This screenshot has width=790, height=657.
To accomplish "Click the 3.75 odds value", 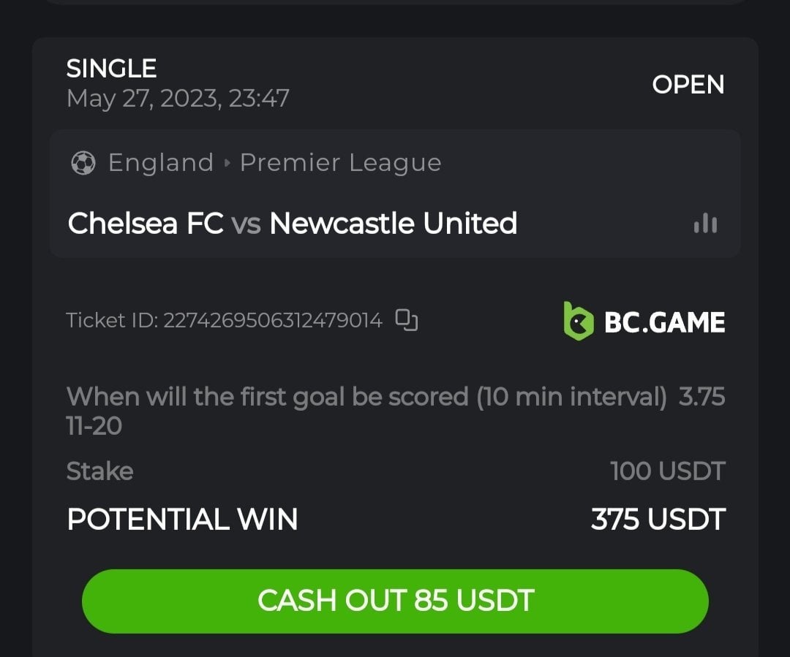I will point(701,397).
